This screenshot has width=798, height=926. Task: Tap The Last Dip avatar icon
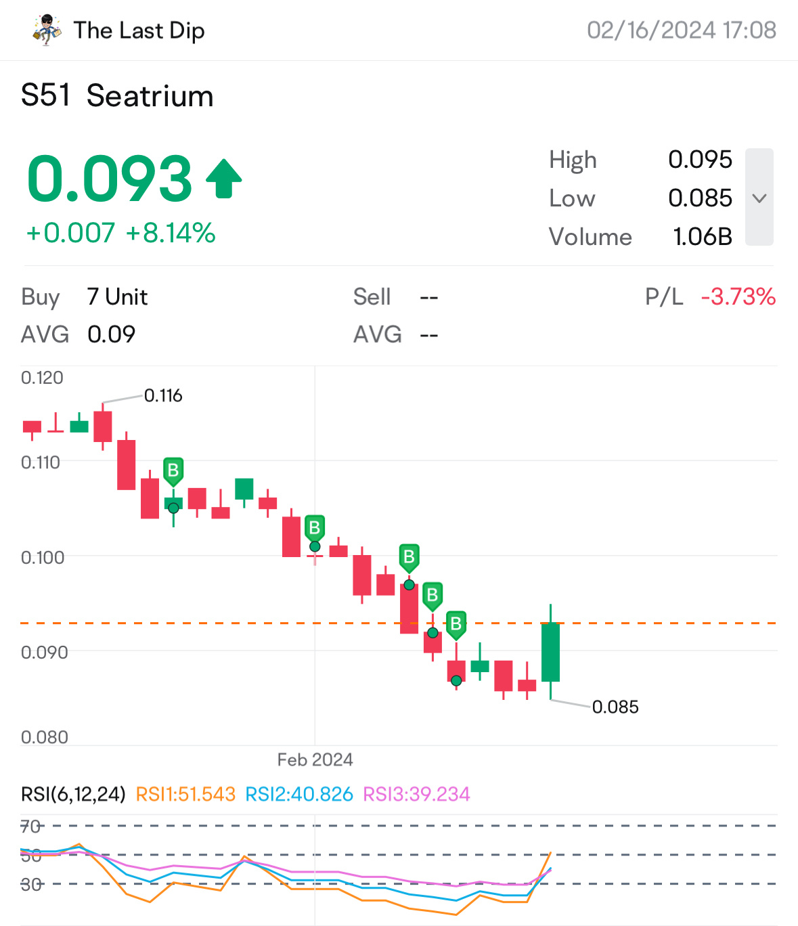coord(47,30)
